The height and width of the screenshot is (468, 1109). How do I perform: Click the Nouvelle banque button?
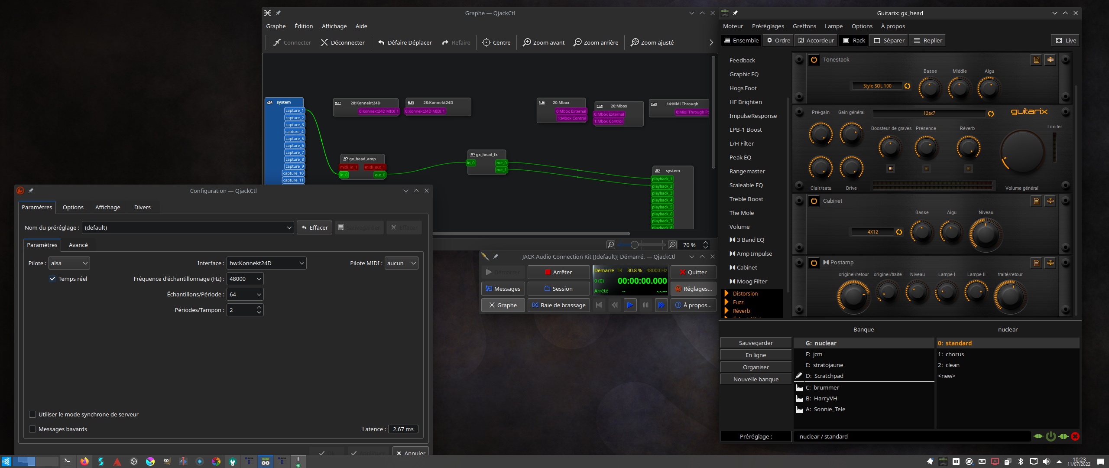(756, 379)
